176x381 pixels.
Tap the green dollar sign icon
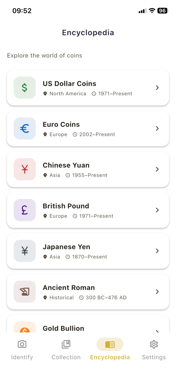(24, 88)
